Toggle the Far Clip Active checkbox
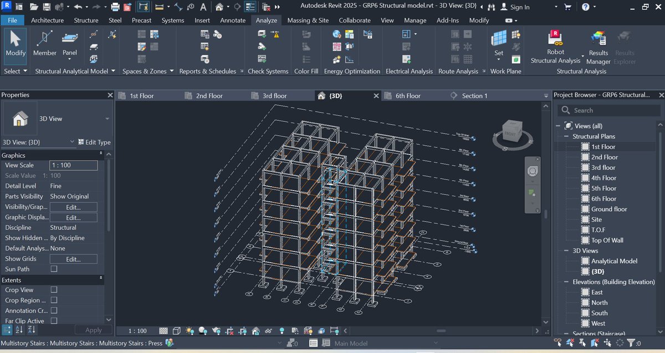The image size is (665, 353). pyautogui.click(x=54, y=321)
